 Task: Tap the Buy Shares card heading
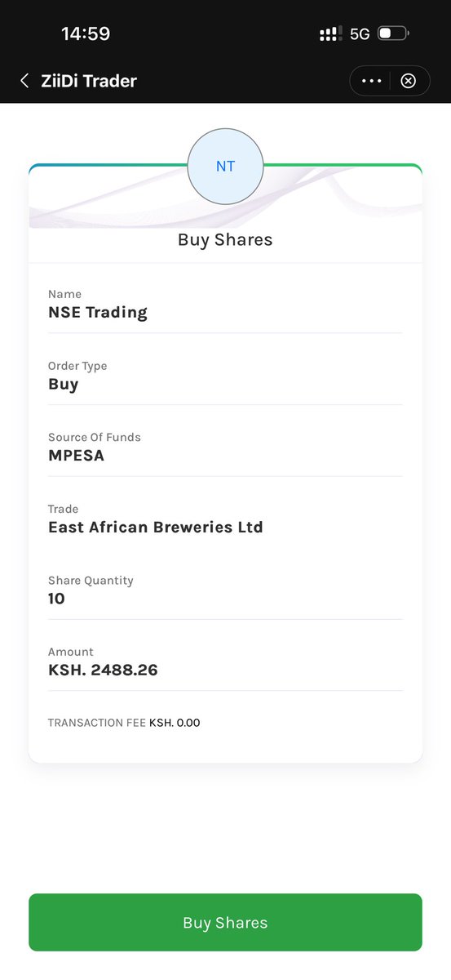point(225,240)
